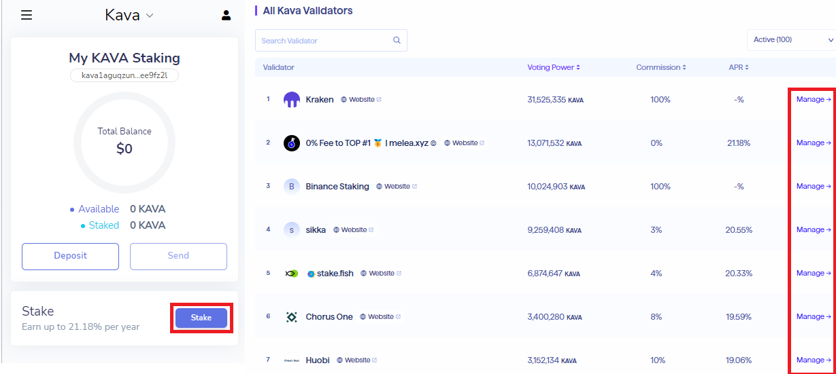Click the blue Stake button
This screenshot has height=374, width=836.
pyautogui.click(x=201, y=318)
